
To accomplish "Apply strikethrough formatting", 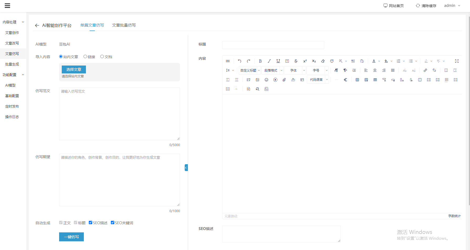I will pyautogui.click(x=296, y=61).
